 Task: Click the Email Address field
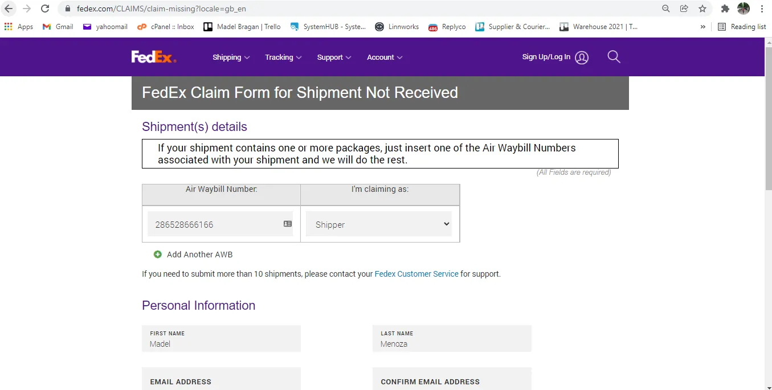tap(221, 379)
